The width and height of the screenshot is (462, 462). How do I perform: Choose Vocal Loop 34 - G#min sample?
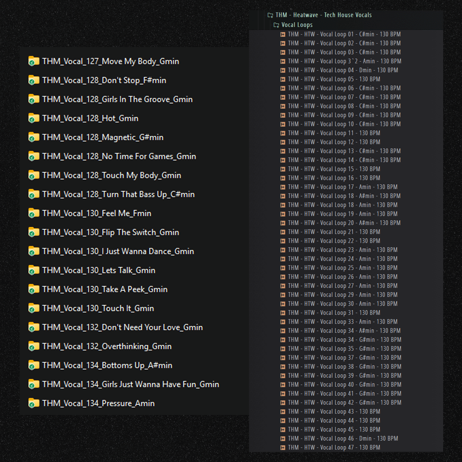pyautogui.click(x=344, y=340)
